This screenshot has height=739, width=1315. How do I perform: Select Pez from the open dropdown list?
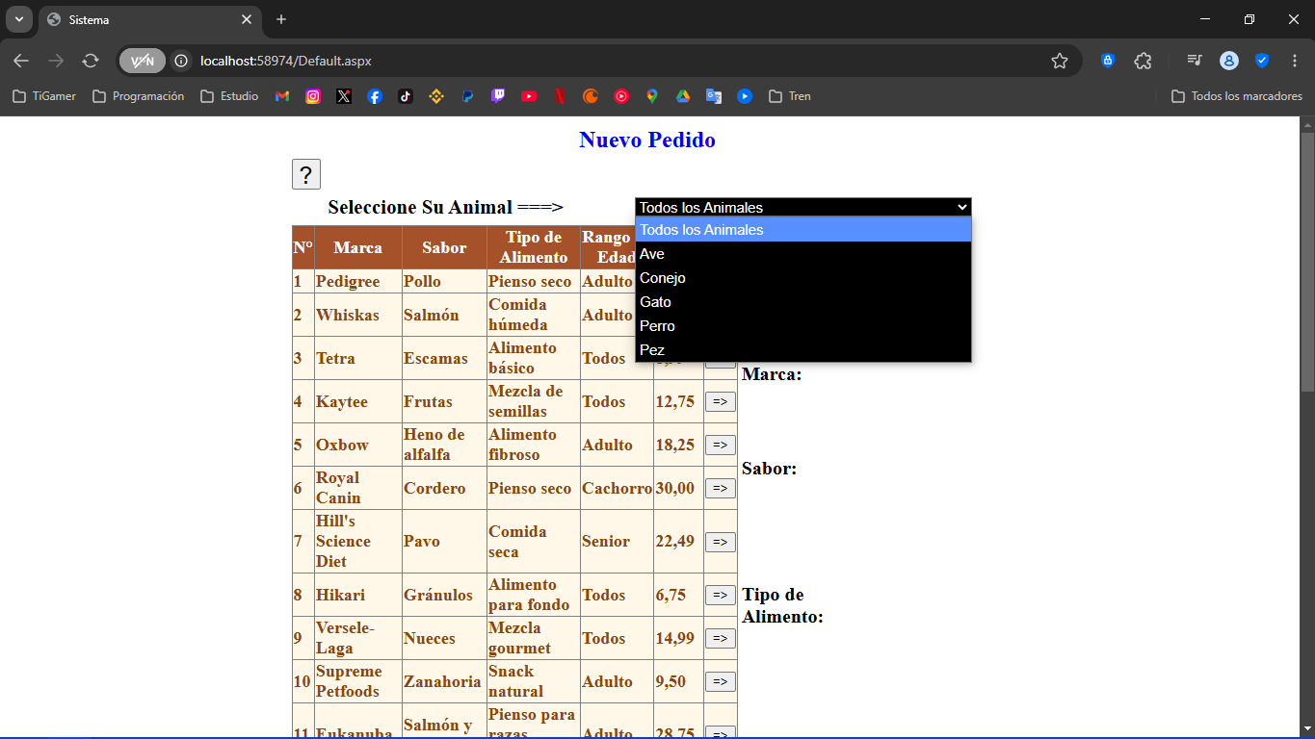pos(803,350)
